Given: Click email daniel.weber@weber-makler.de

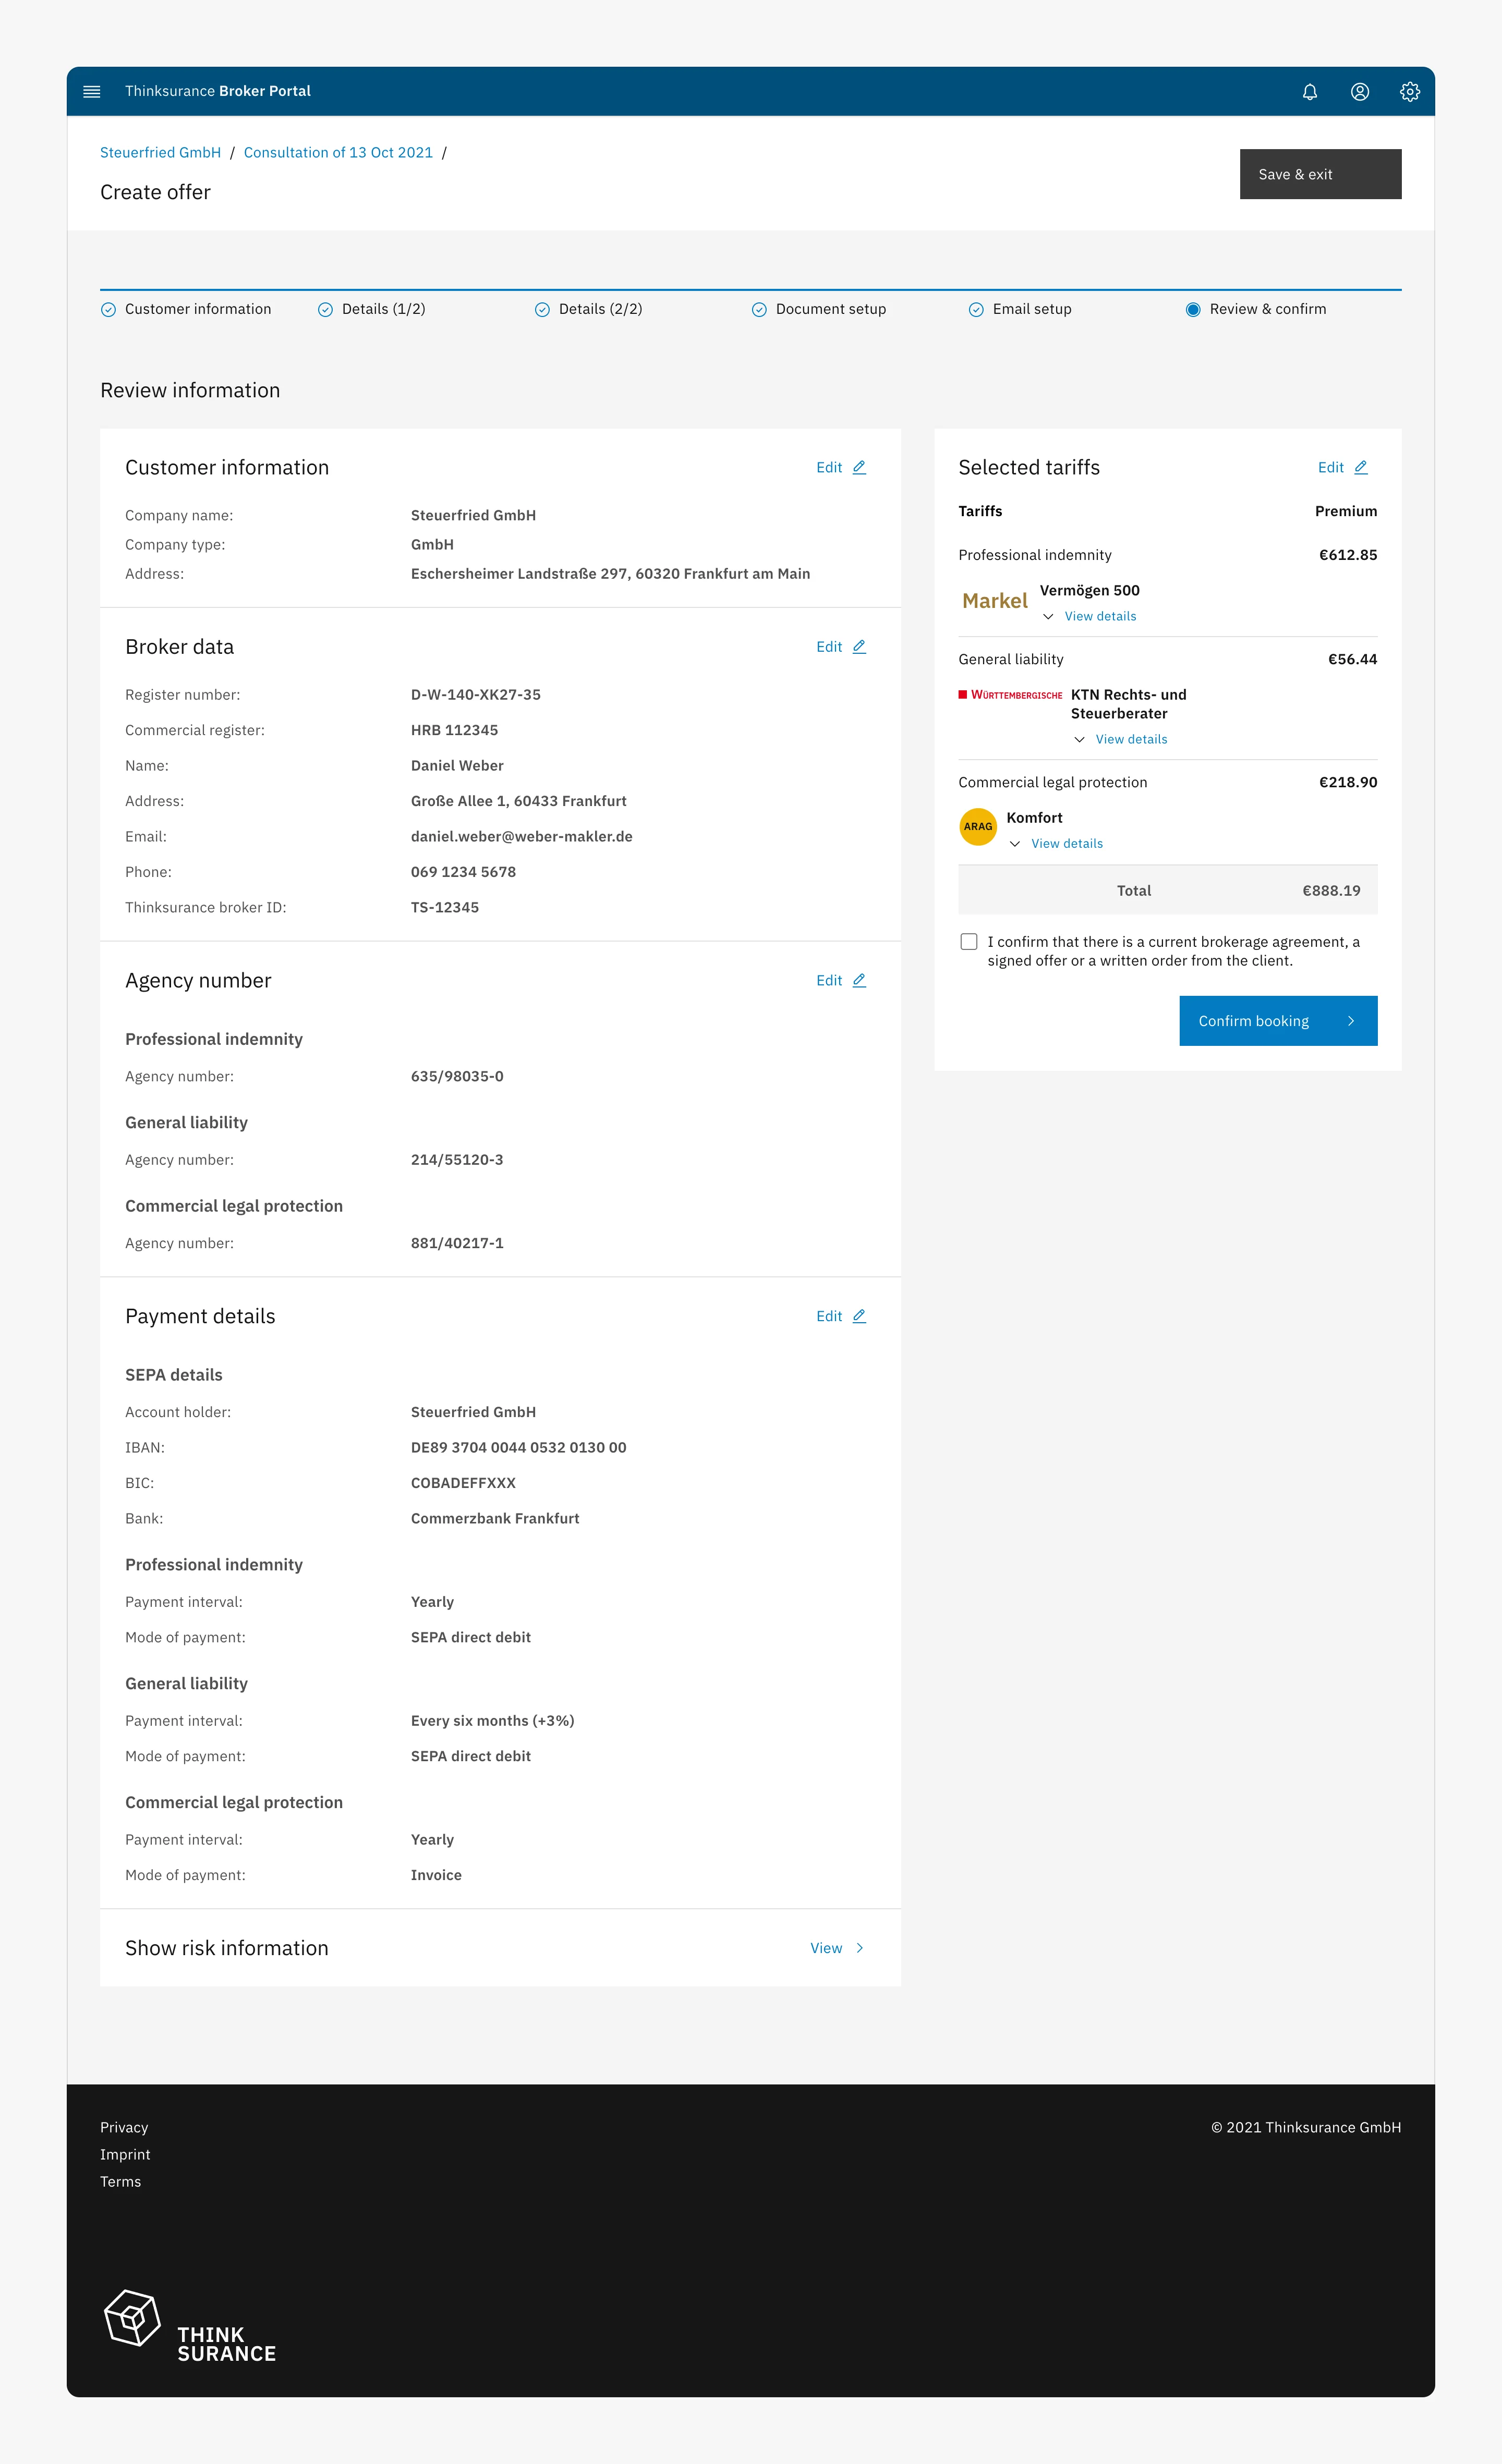Looking at the screenshot, I should [522, 837].
